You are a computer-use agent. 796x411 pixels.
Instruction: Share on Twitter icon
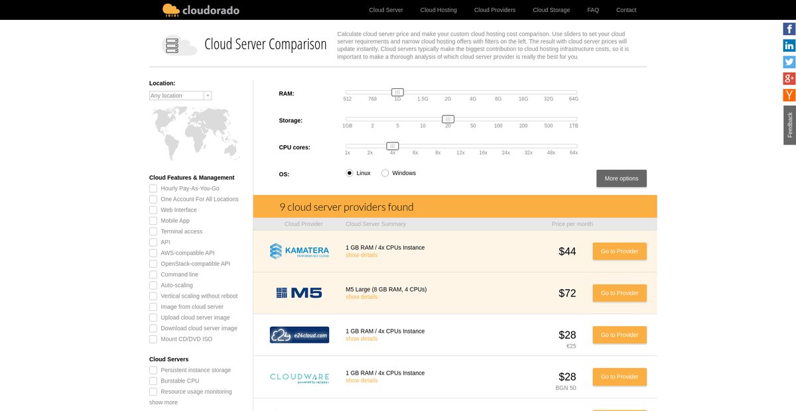click(x=789, y=62)
